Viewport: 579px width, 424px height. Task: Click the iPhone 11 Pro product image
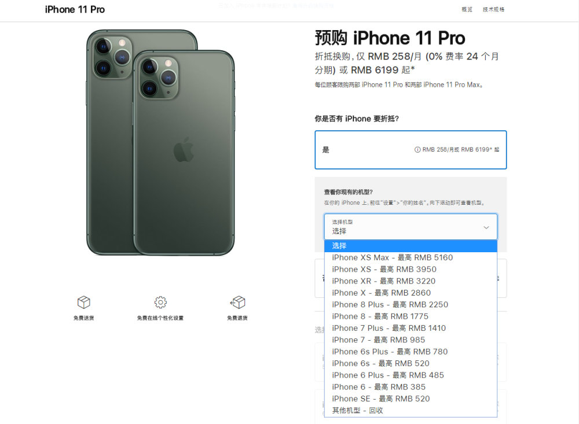(160, 142)
